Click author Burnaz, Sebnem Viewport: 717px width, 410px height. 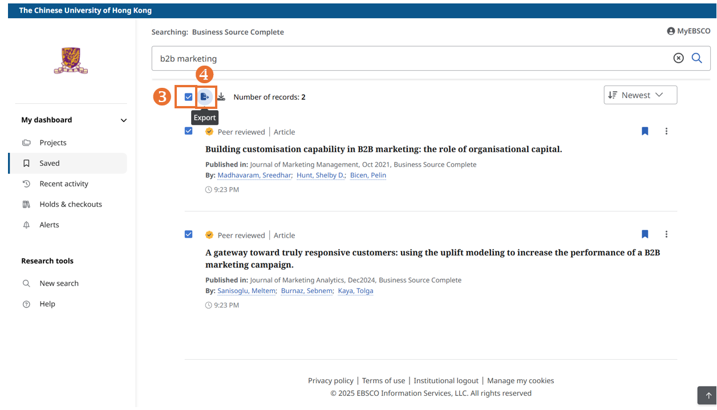tap(307, 291)
